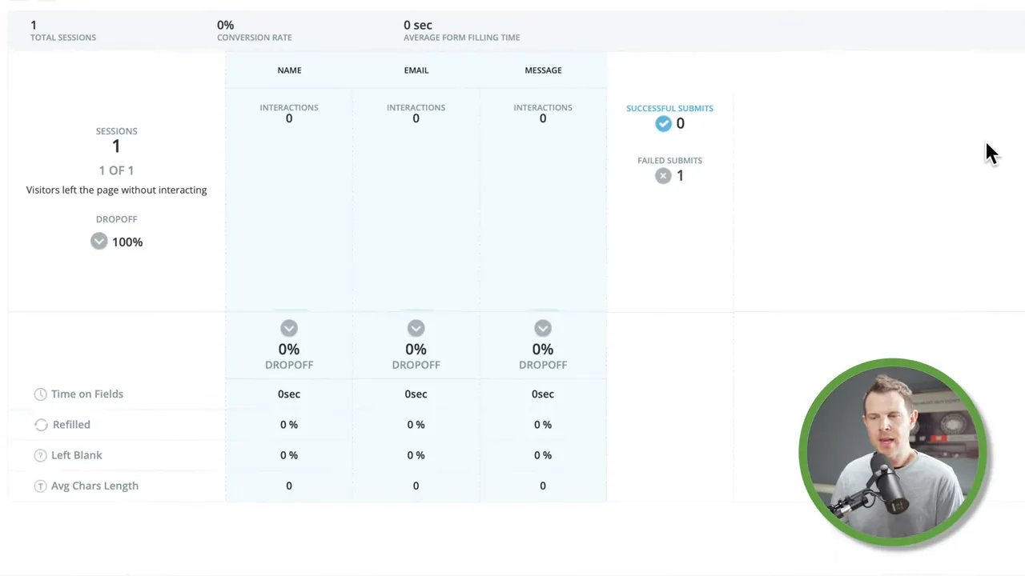
Task: Select the MESSAGE column header
Action: [x=543, y=70]
